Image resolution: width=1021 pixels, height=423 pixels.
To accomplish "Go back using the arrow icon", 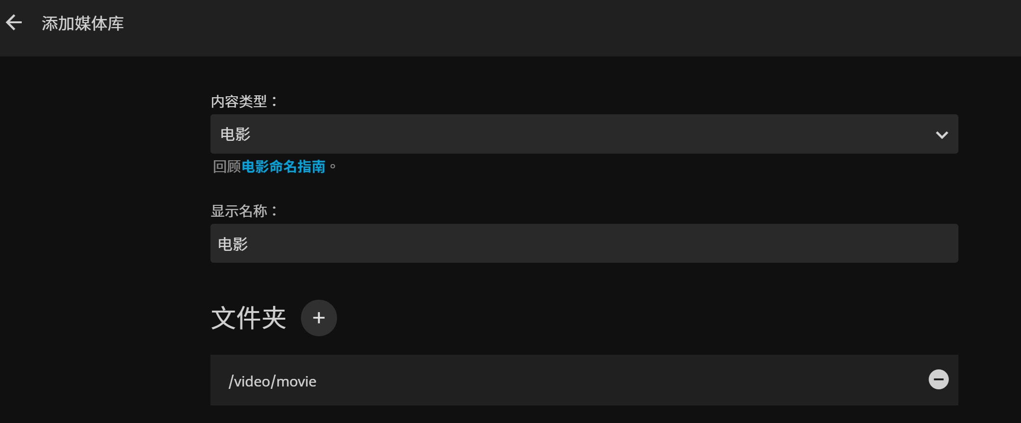I will pos(14,22).
